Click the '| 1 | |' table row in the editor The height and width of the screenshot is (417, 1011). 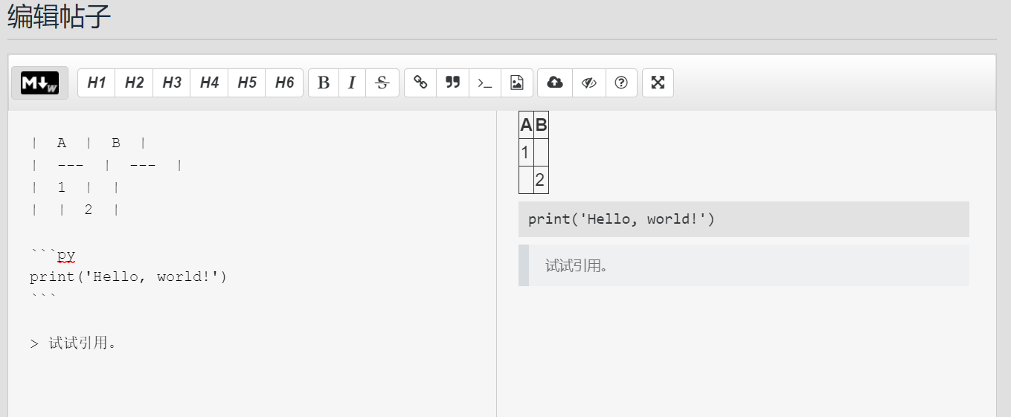pos(75,187)
